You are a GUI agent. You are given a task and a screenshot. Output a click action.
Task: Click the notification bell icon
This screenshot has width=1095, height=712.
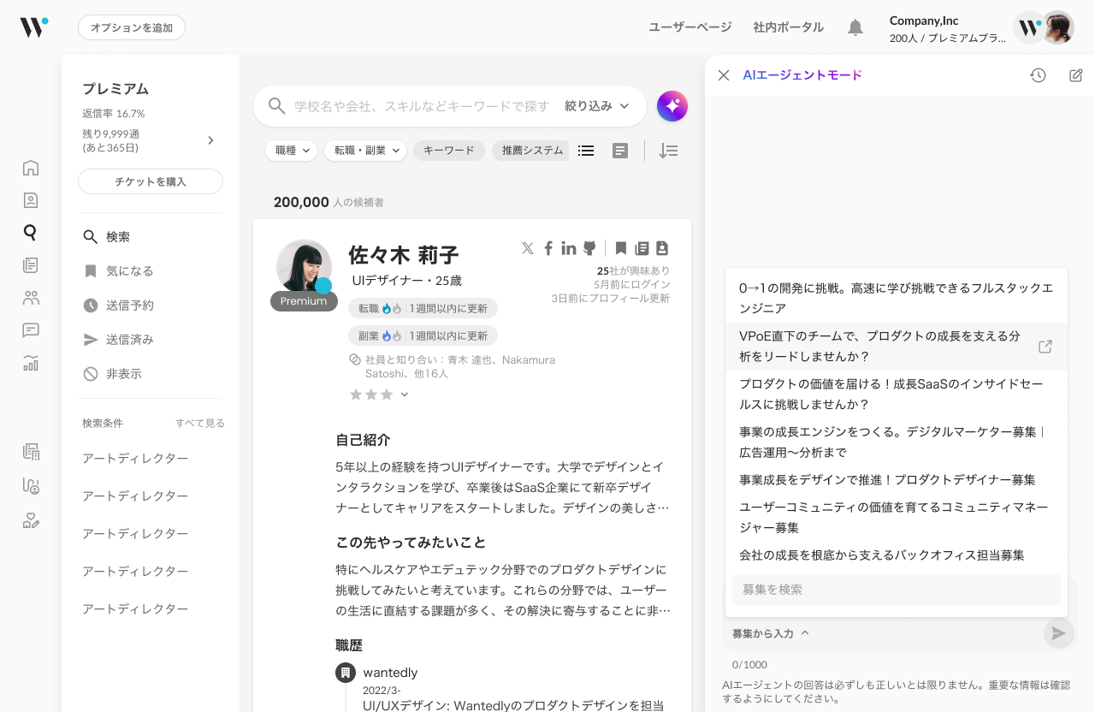pos(855,27)
